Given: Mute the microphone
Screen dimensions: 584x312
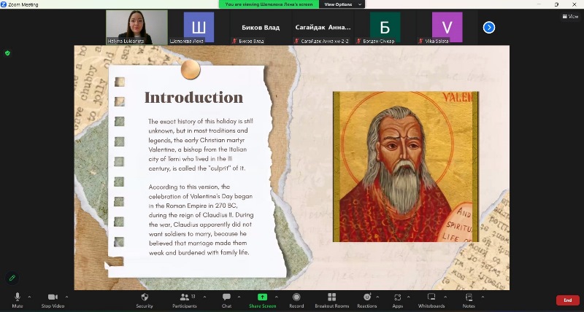Looking at the screenshot, I should pos(17,300).
